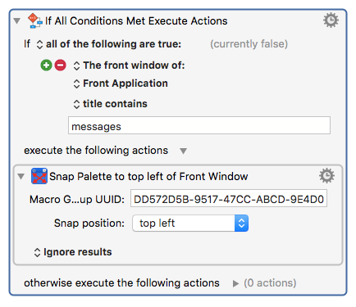Collapse the Snap Palette action triangle

pos(21,177)
